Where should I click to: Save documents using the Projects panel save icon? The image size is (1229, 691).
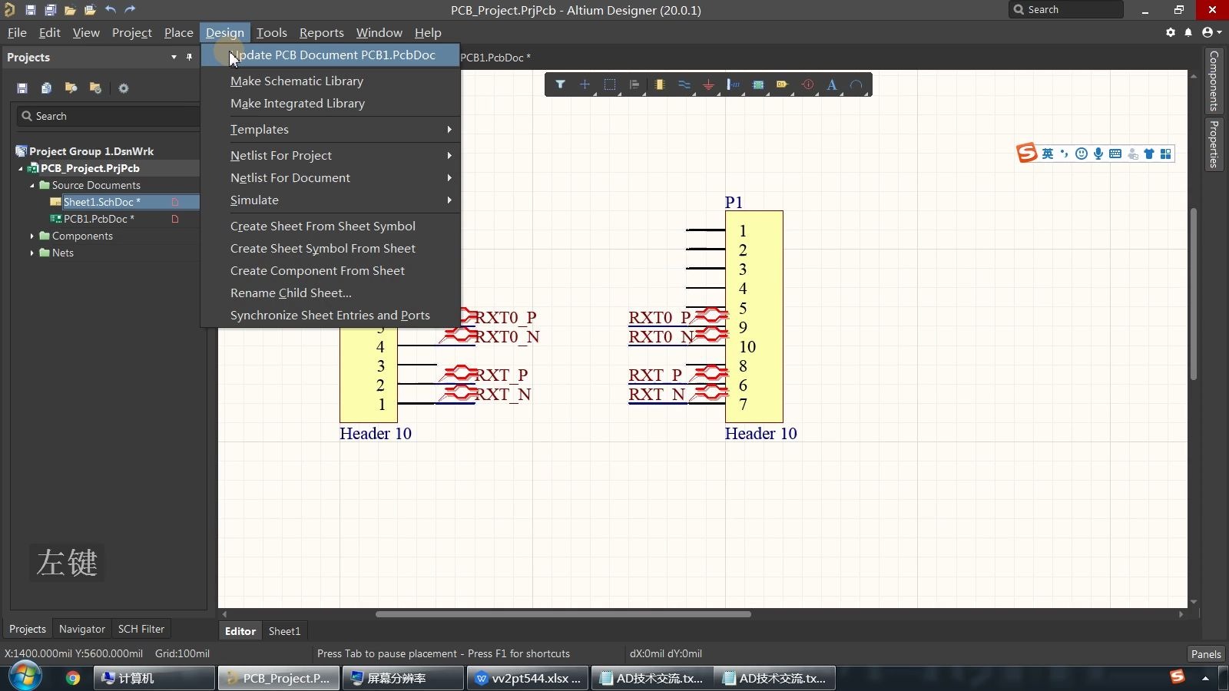coord(22,88)
